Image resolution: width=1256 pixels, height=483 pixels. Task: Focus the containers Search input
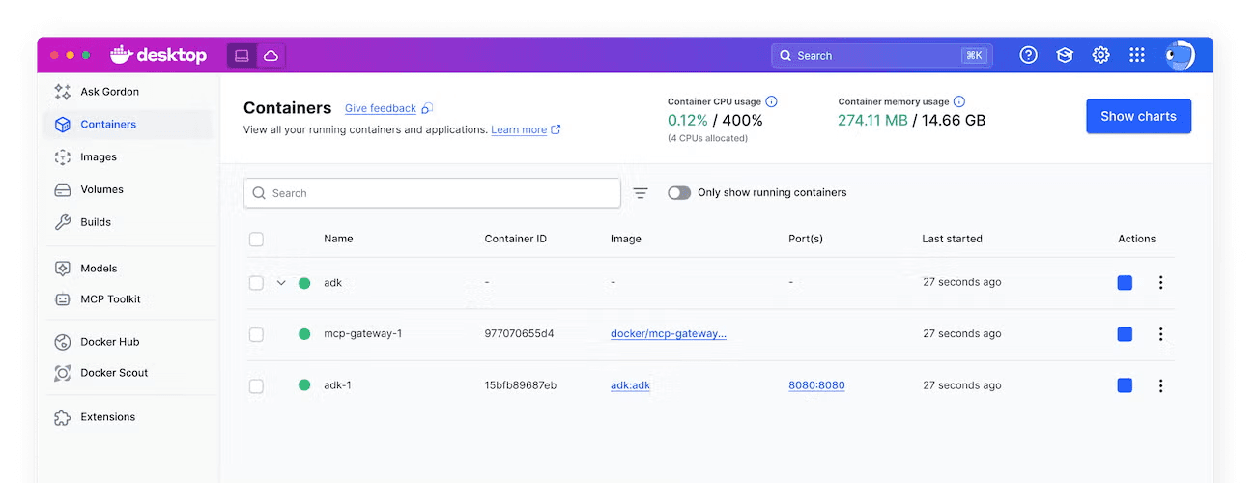click(432, 193)
